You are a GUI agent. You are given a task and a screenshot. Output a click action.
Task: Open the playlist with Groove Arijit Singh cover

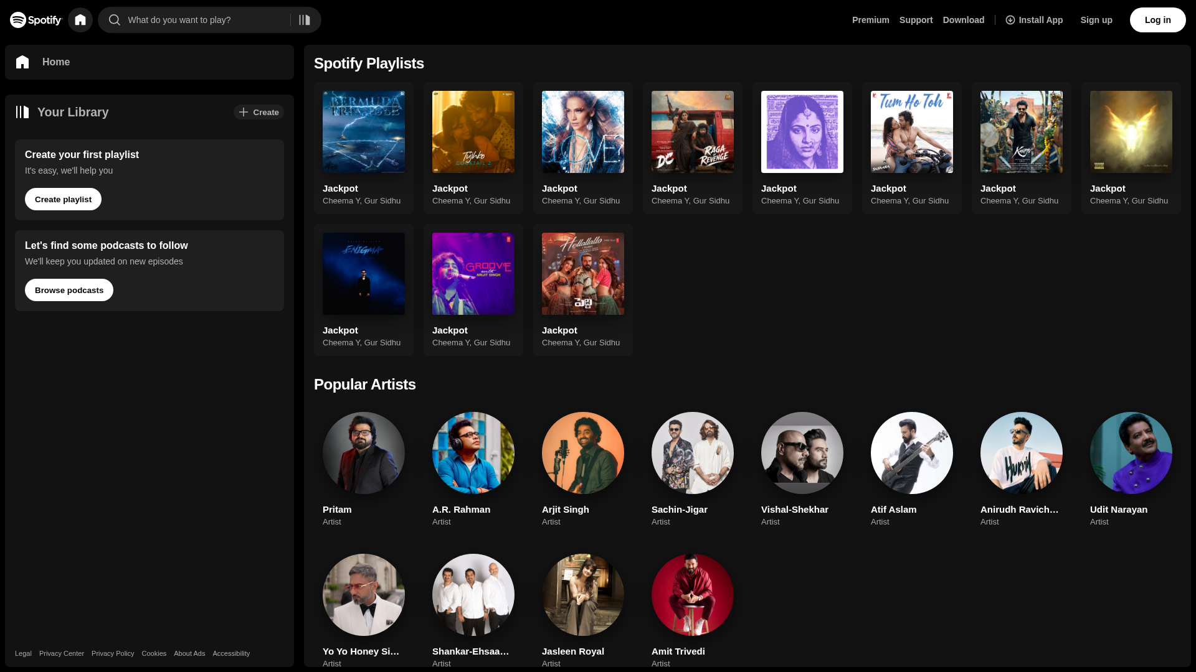(x=473, y=290)
